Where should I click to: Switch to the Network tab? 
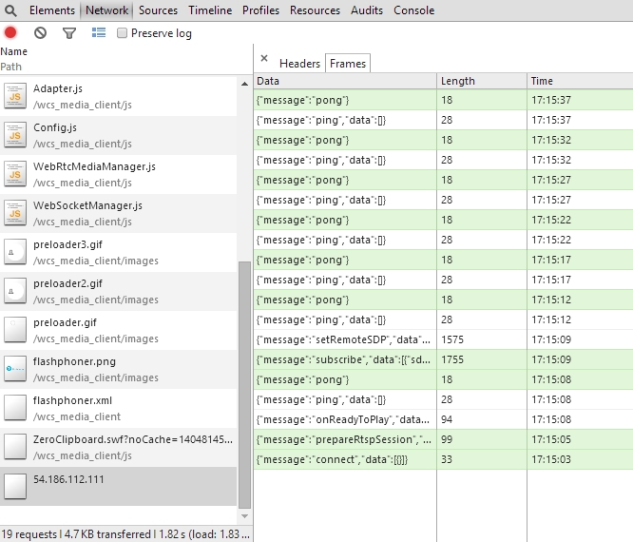tap(107, 10)
